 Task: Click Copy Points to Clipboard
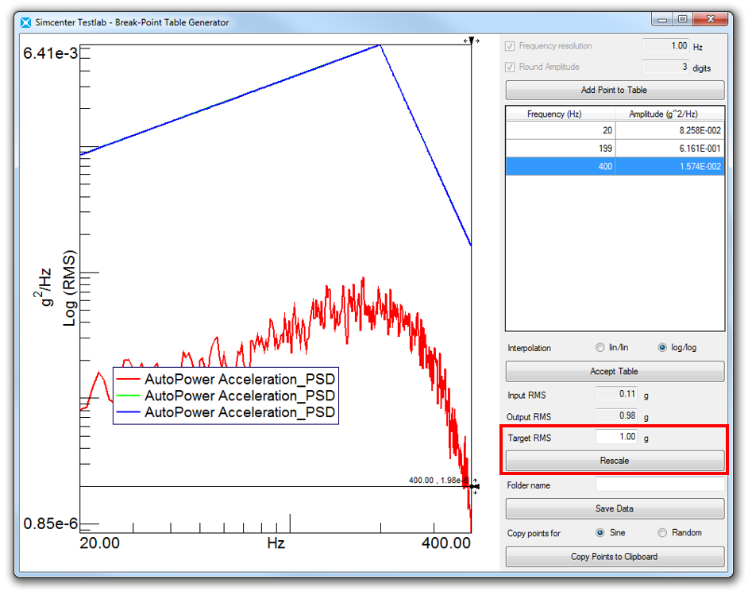point(615,557)
